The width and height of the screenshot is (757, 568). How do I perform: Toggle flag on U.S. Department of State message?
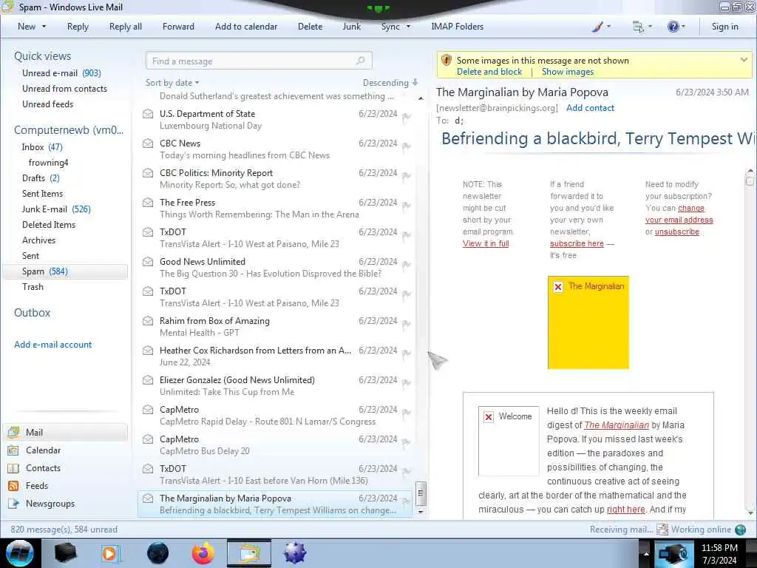[x=407, y=117]
